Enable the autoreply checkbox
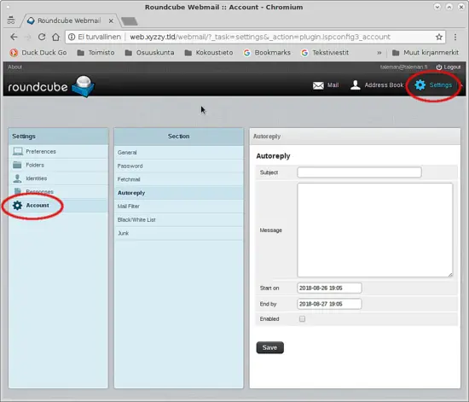The width and height of the screenshot is (469, 402). click(302, 319)
